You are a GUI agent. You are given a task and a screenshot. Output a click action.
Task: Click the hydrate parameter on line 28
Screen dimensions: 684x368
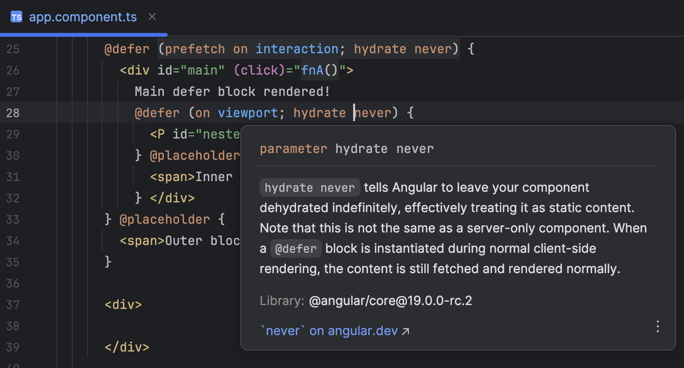point(319,112)
